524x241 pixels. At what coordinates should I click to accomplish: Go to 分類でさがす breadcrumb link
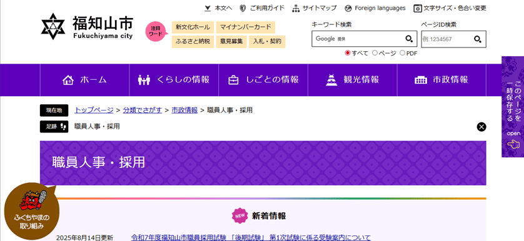[x=143, y=110]
